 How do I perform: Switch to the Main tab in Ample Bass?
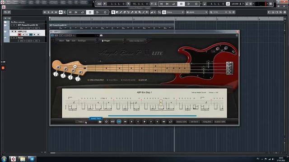coord(61,41)
